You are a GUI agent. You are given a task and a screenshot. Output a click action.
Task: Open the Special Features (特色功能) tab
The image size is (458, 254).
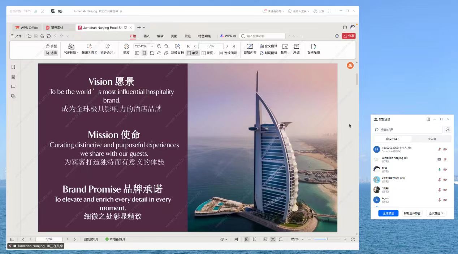[x=204, y=36]
